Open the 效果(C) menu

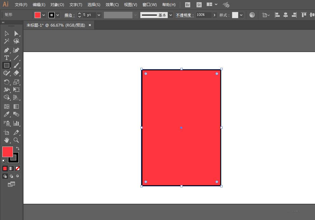[x=112, y=5]
